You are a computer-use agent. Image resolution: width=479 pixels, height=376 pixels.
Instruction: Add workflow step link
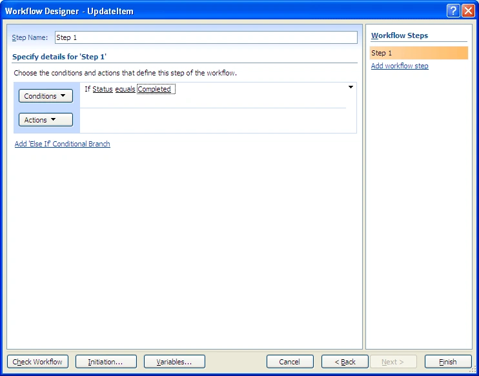400,66
